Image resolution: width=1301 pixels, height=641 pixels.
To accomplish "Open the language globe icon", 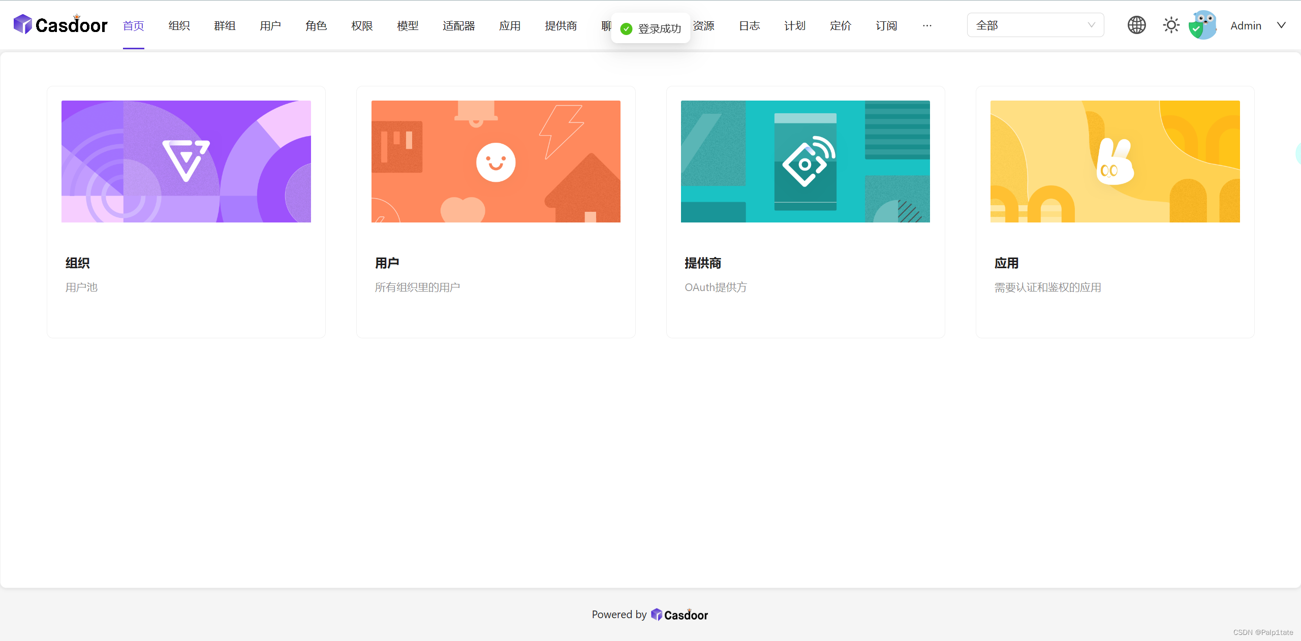I will point(1136,25).
